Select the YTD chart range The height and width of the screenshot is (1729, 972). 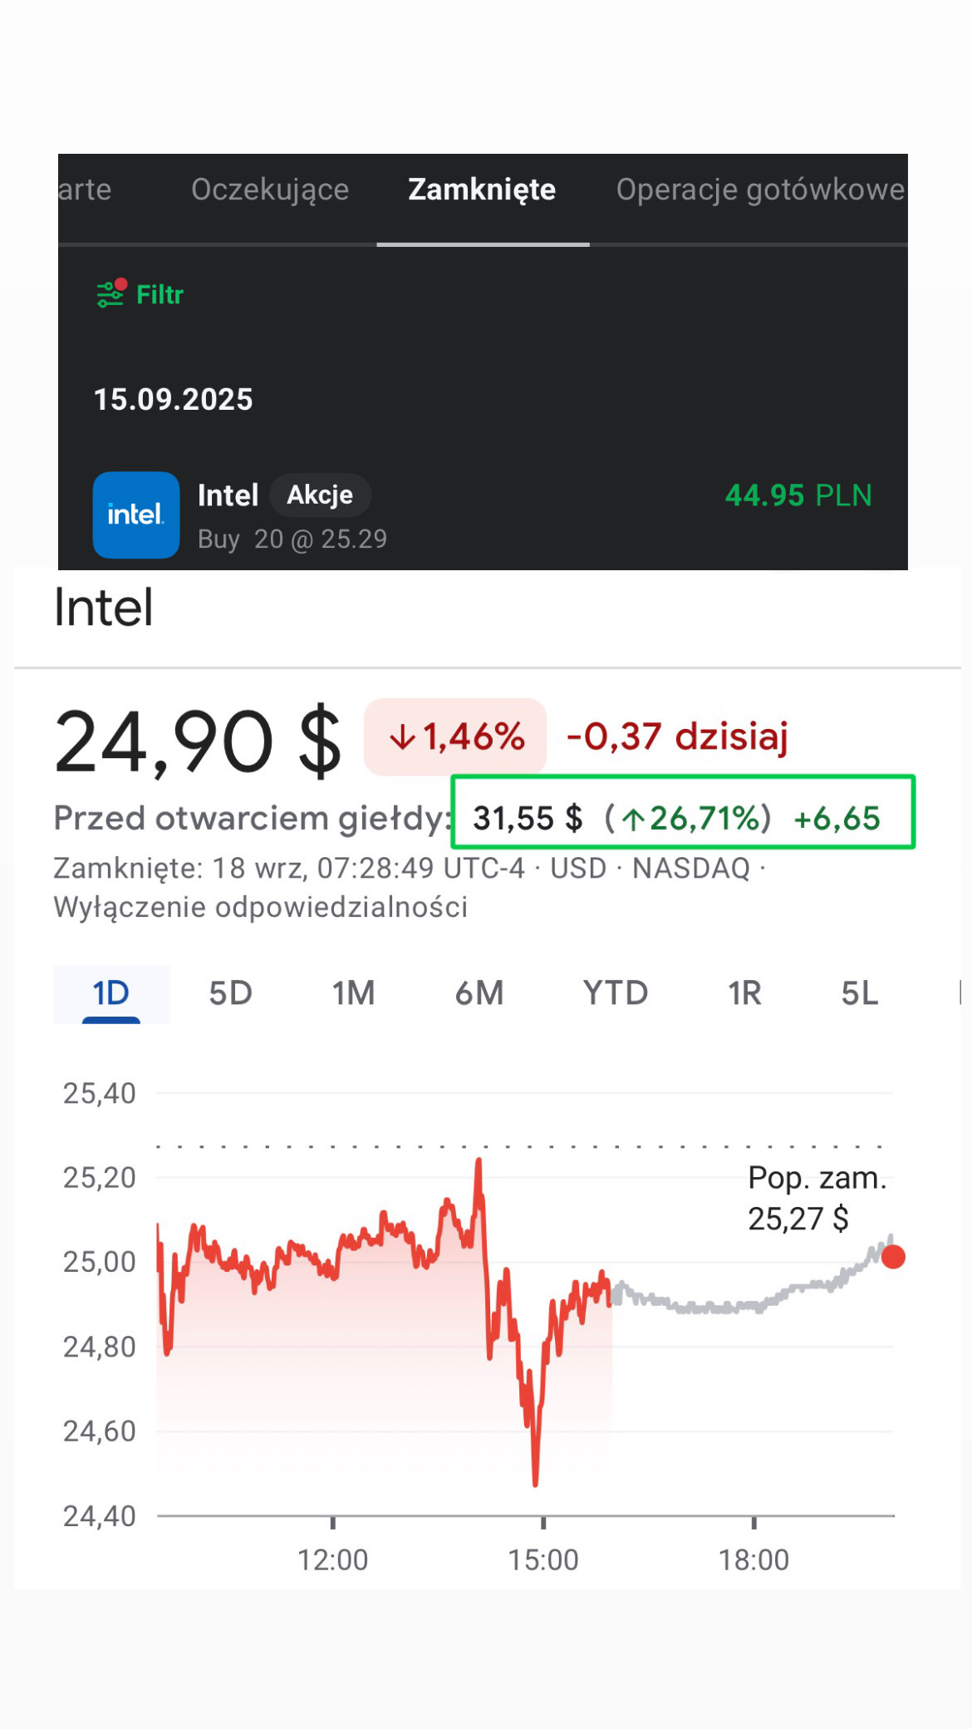(x=615, y=993)
